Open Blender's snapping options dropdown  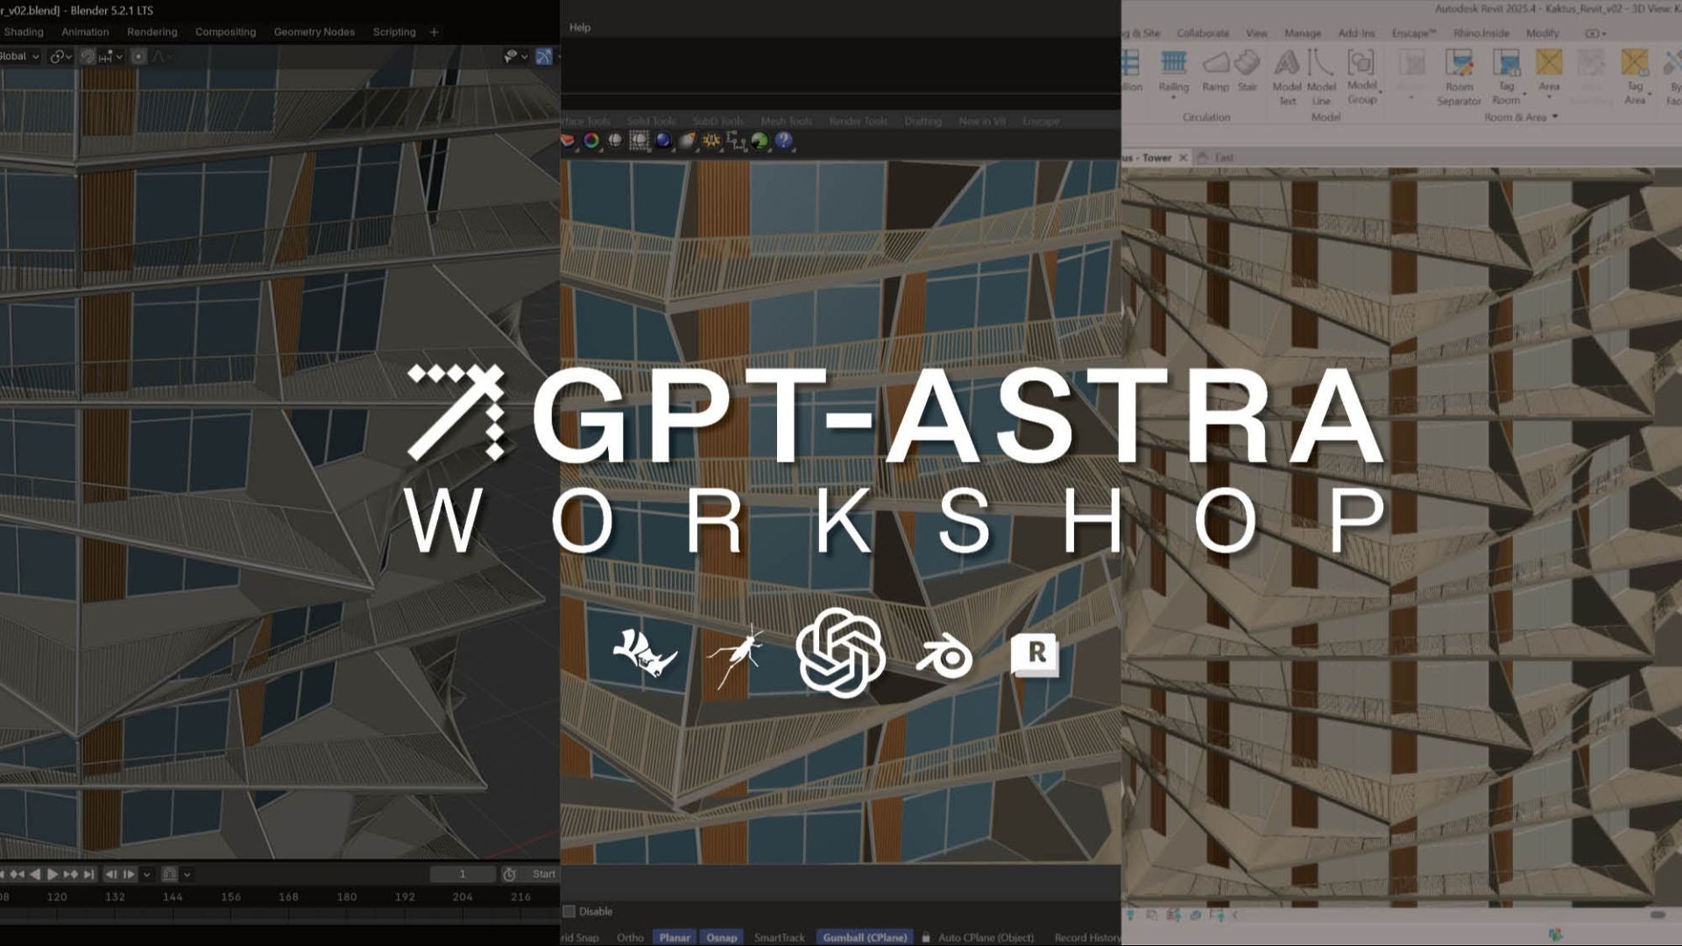[x=110, y=56]
